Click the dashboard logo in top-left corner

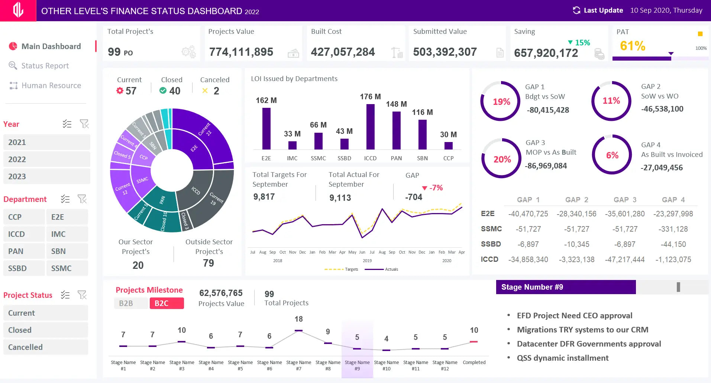18,10
